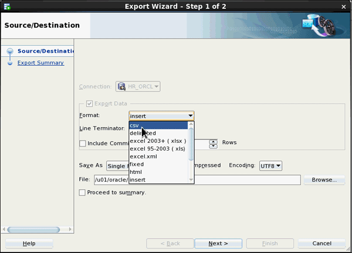Pick excel.xml format option
The image size is (352, 253).
pyautogui.click(x=158, y=156)
